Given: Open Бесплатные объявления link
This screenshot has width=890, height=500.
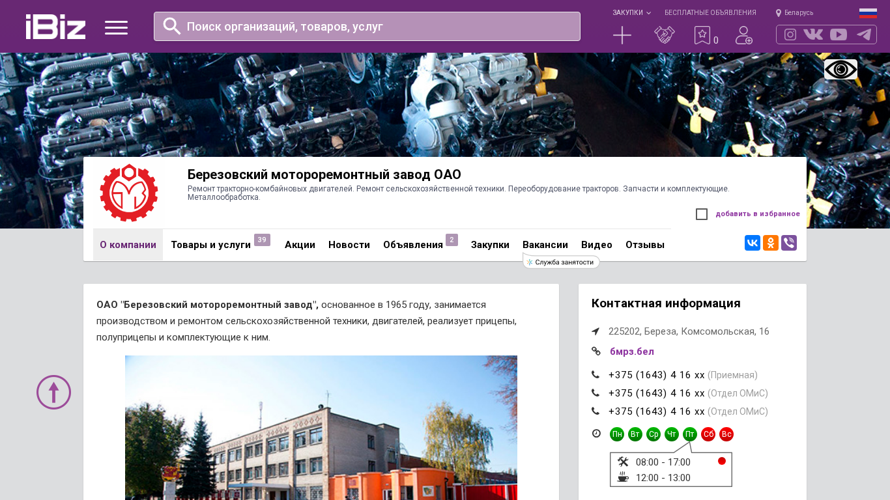Looking at the screenshot, I should coord(710,13).
